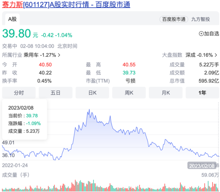
Task: Click the 49.01 price axis label
Action: (8, 143)
